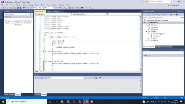Expand the References node in Solution Explorer
The height and width of the screenshot is (104, 185).
click(x=146, y=27)
